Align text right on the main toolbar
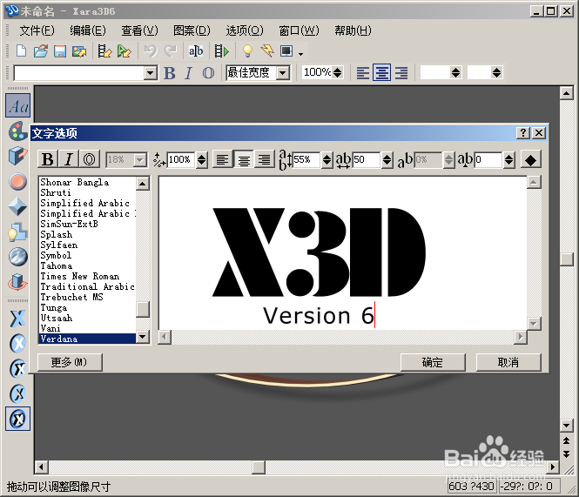579x497 pixels. [x=401, y=73]
